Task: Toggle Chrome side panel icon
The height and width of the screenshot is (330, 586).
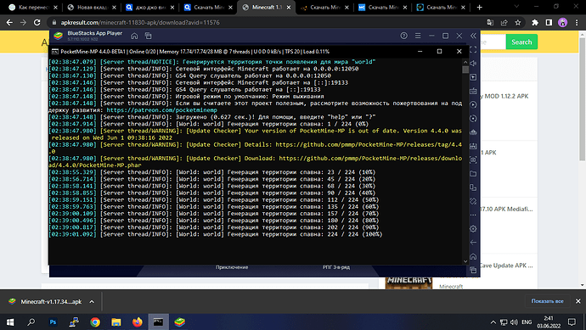Action: tap(549, 22)
